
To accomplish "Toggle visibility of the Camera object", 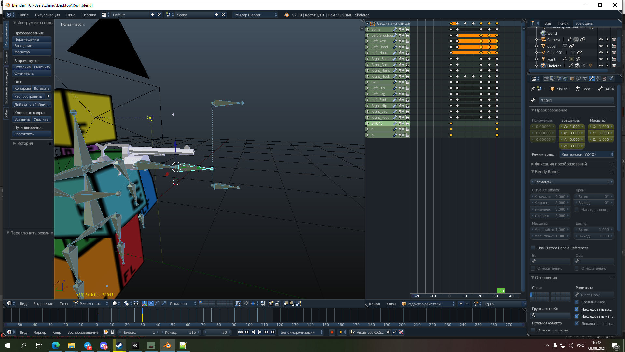I will 601,39.
